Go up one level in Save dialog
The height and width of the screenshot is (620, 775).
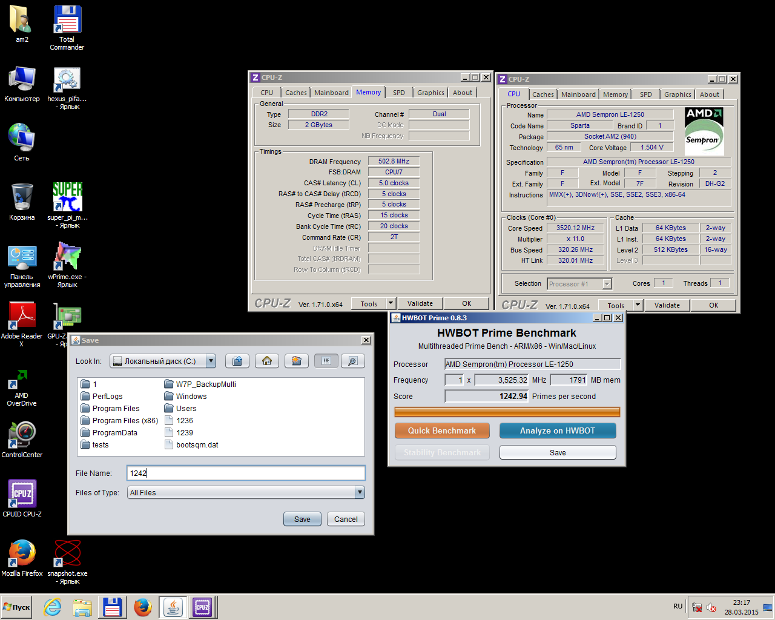point(237,361)
